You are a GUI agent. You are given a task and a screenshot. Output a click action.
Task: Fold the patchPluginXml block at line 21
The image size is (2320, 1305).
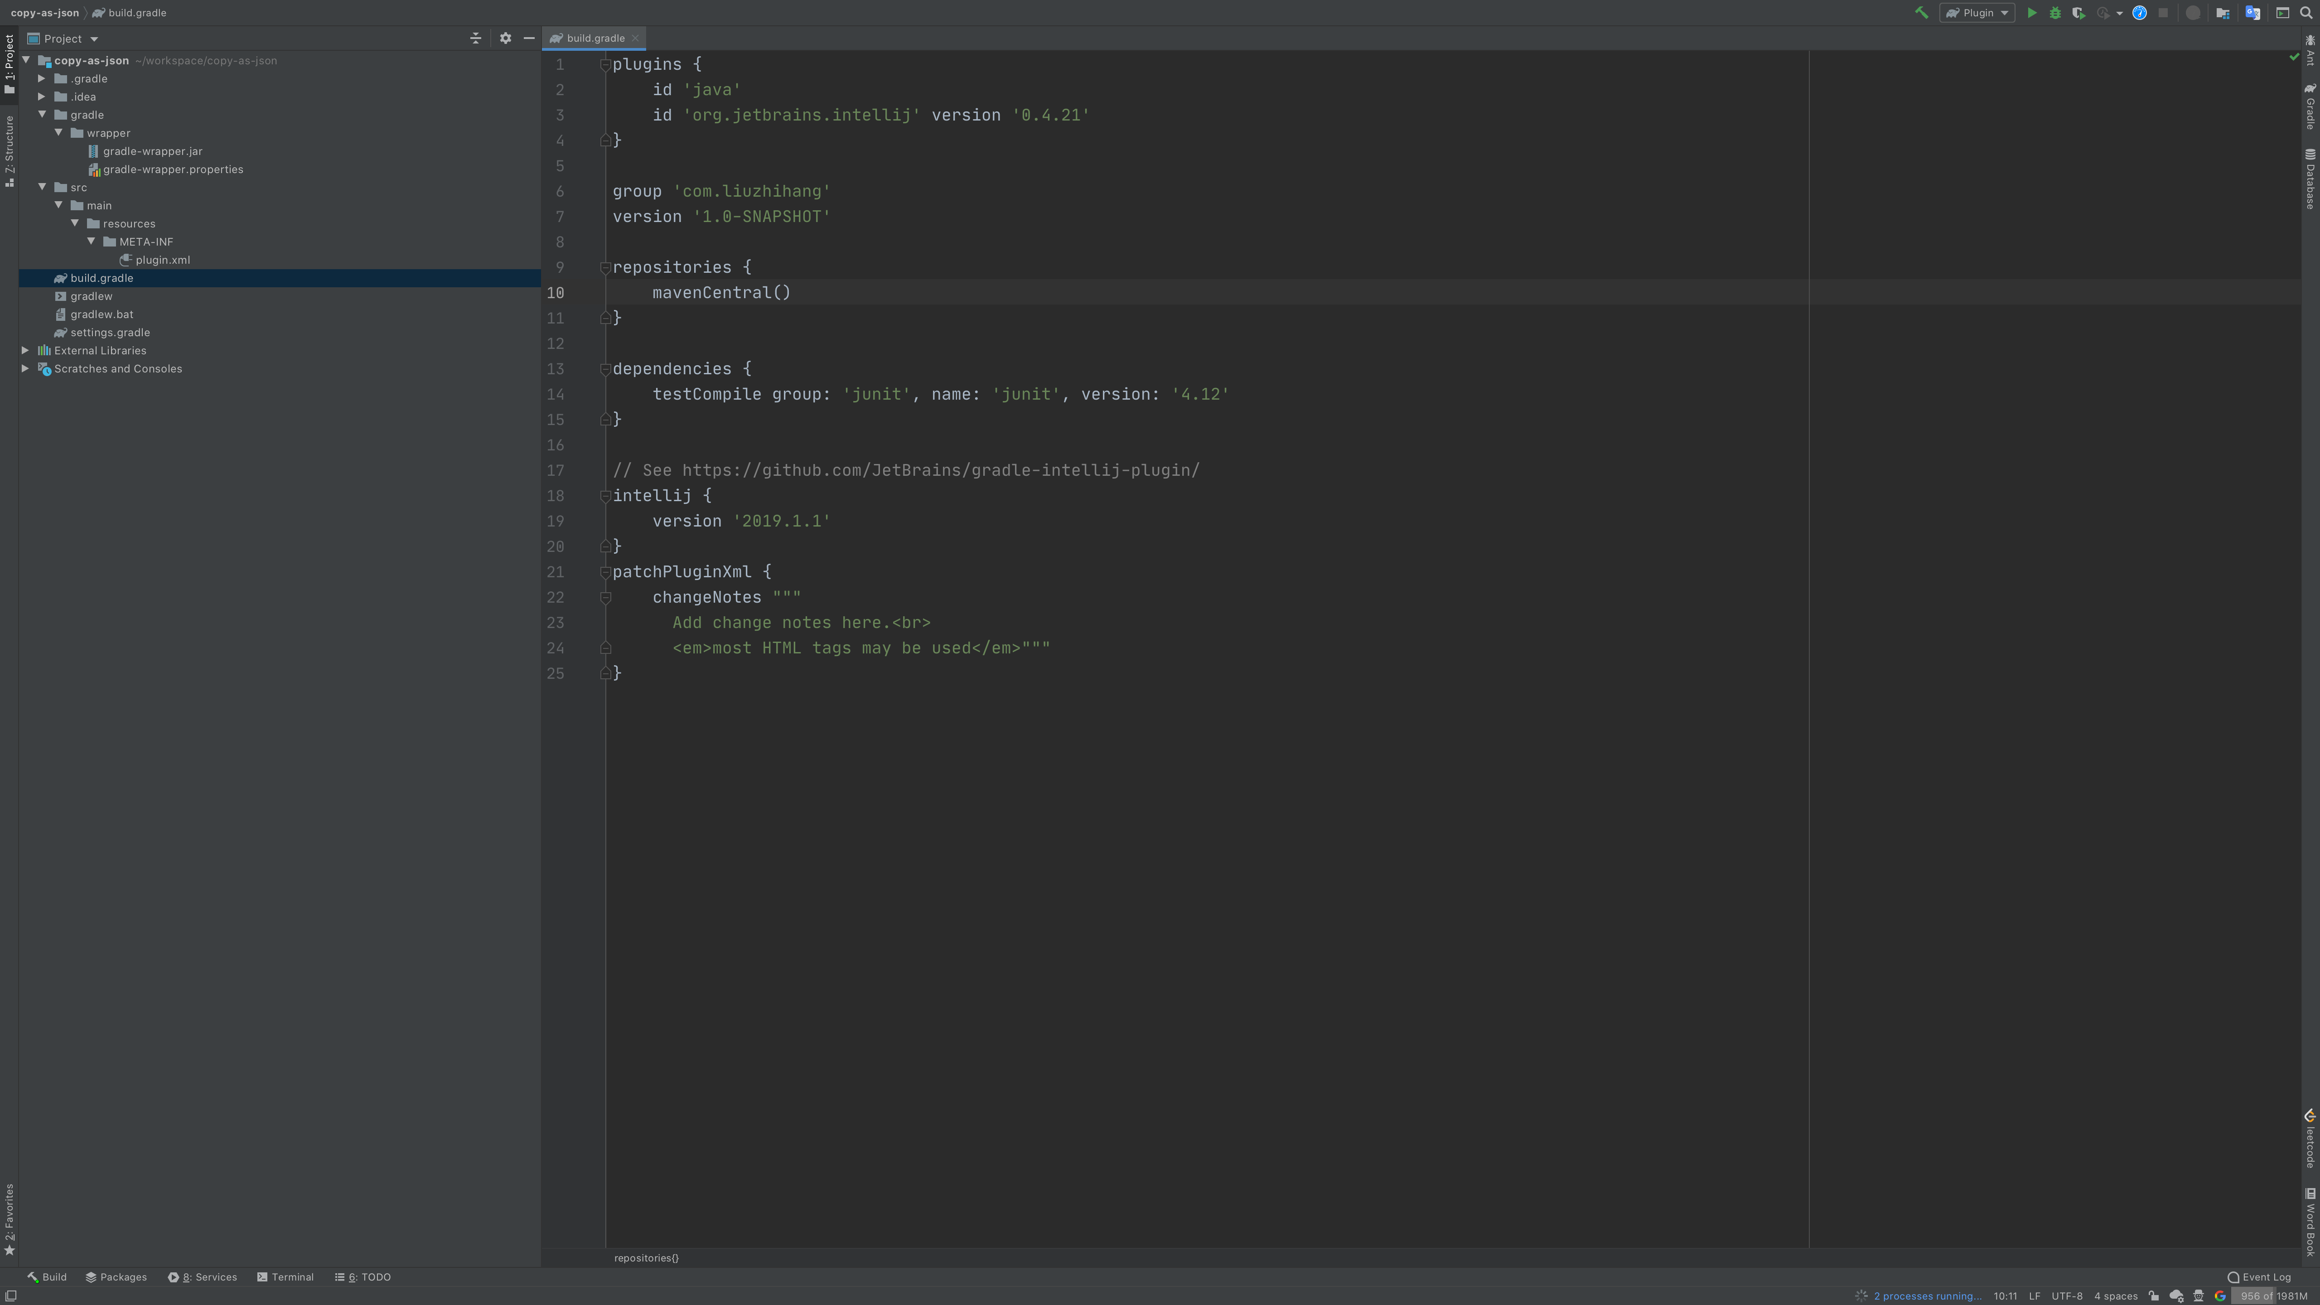pos(605,572)
